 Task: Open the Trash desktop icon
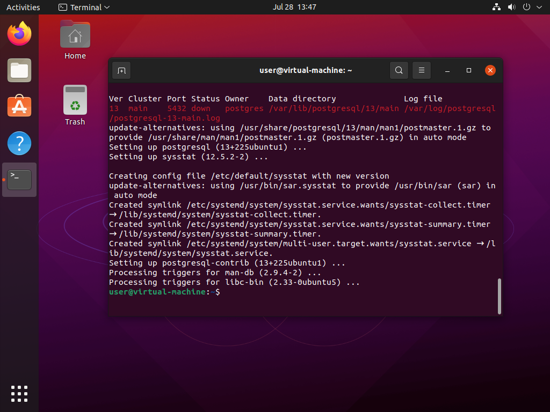click(75, 101)
